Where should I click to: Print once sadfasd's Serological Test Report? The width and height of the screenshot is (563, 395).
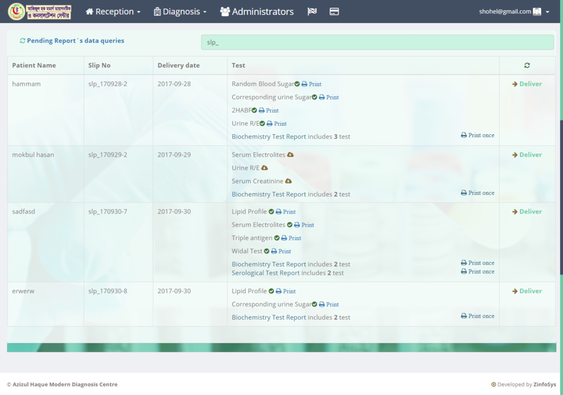click(477, 271)
